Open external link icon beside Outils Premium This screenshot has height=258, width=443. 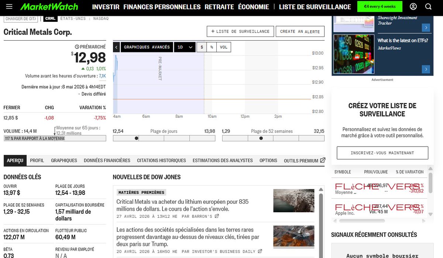click(x=323, y=160)
